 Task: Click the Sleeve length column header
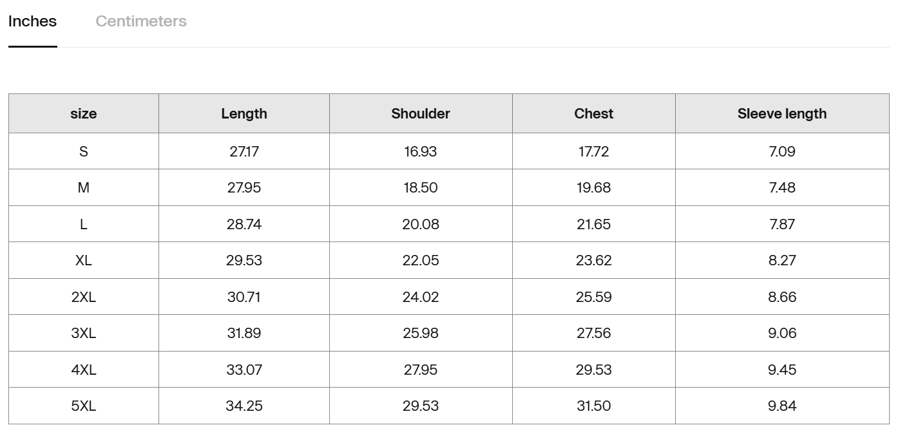click(782, 113)
